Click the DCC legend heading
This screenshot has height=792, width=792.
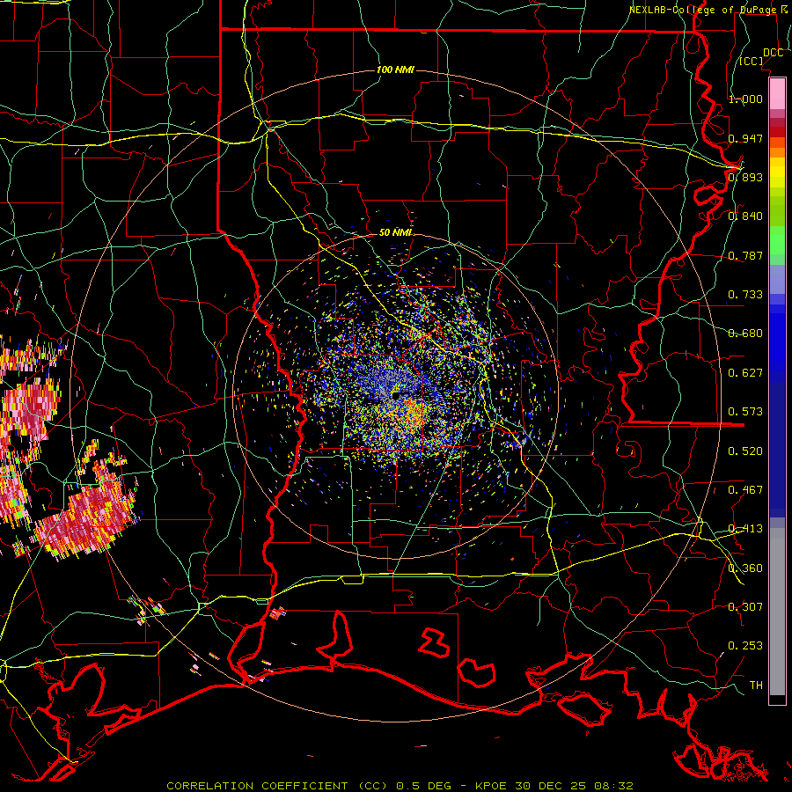[x=773, y=53]
